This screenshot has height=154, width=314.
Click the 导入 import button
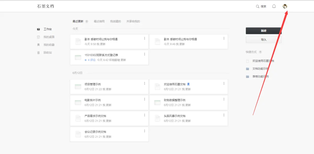coord(263,39)
